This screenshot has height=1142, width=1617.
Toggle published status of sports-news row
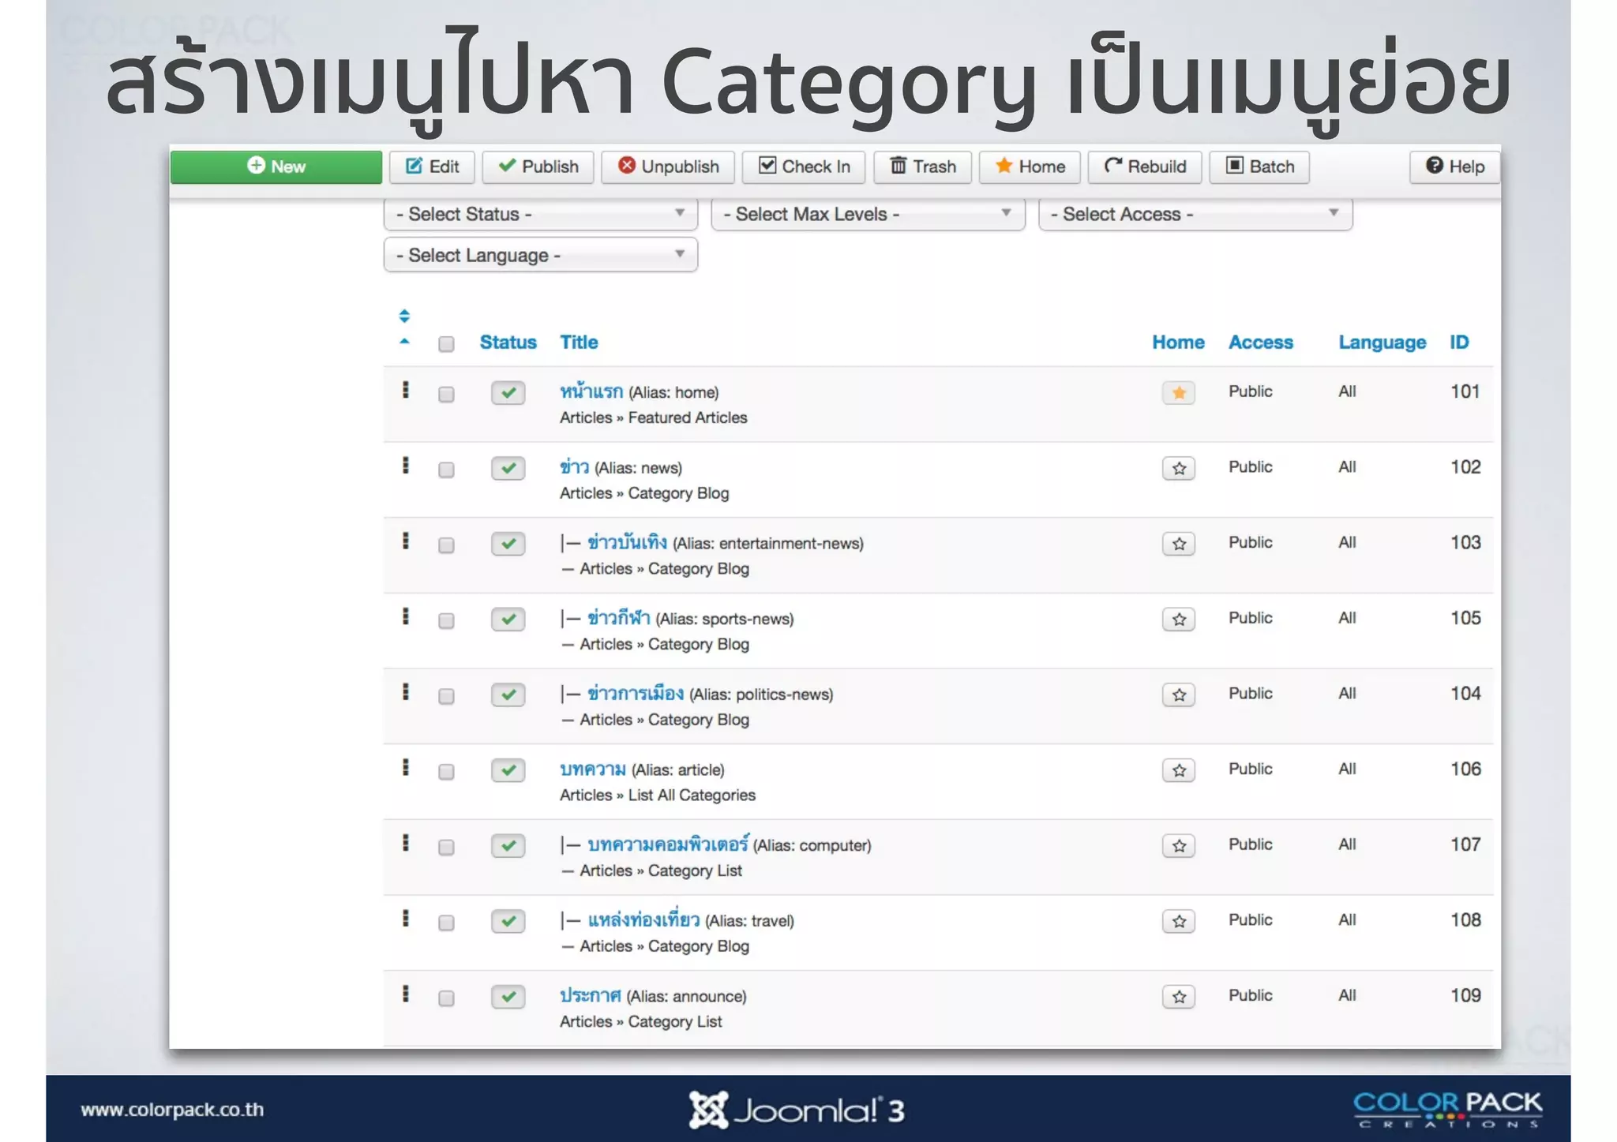click(508, 619)
